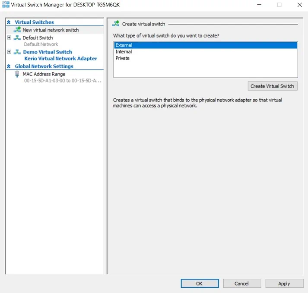This screenshot has width=308, height=293.
Task: Click the Apply button
Action: tap(284, 284)
